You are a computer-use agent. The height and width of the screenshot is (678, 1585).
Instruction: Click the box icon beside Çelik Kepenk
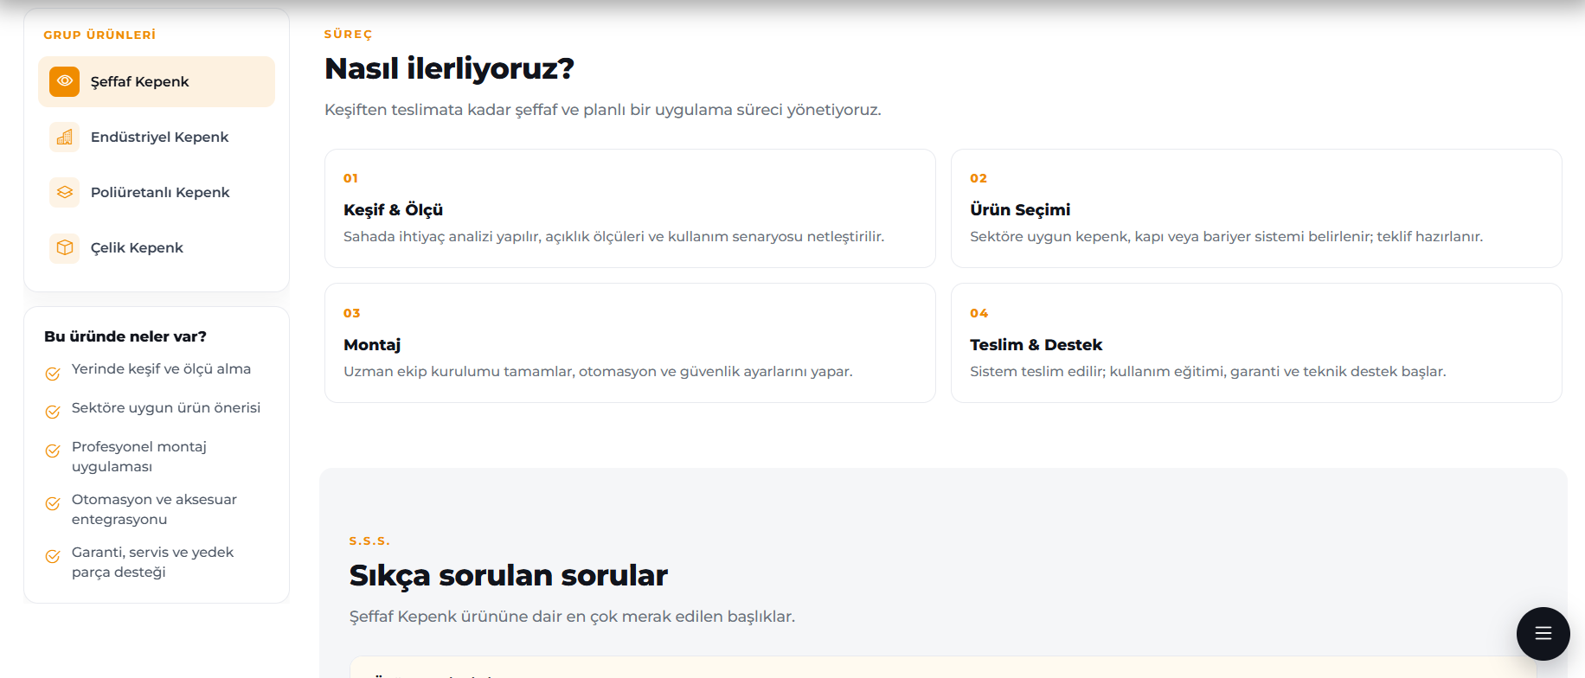tap(65, 247)
